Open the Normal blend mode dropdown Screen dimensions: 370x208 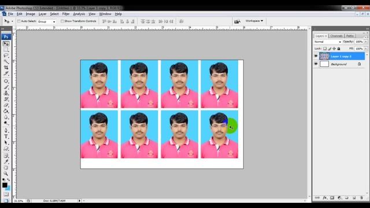click(x=328, y=42)
